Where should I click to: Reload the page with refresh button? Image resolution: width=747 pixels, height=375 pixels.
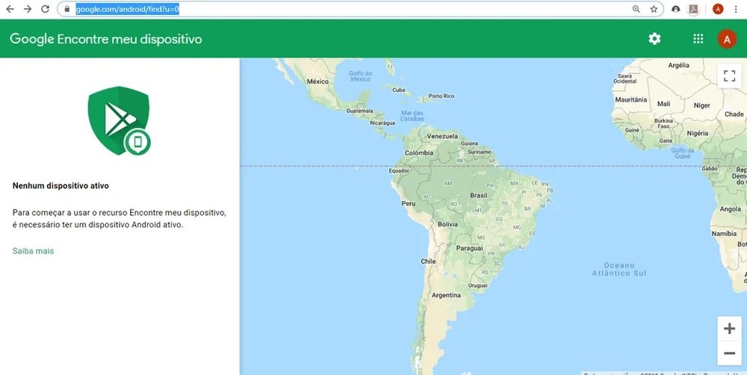coord(46,9)
